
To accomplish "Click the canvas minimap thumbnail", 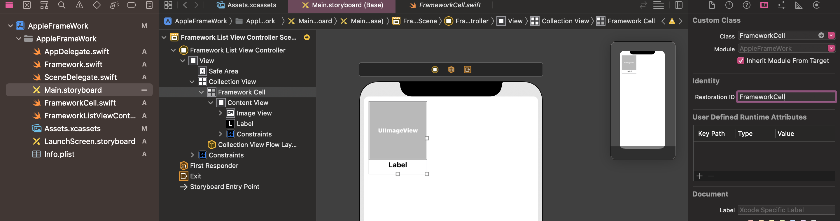I will tap(643, 100).
